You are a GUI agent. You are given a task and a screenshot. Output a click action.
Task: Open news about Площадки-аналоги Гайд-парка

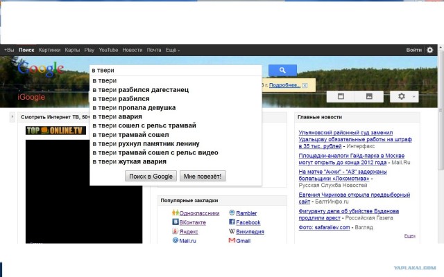[x=352, y=159]
